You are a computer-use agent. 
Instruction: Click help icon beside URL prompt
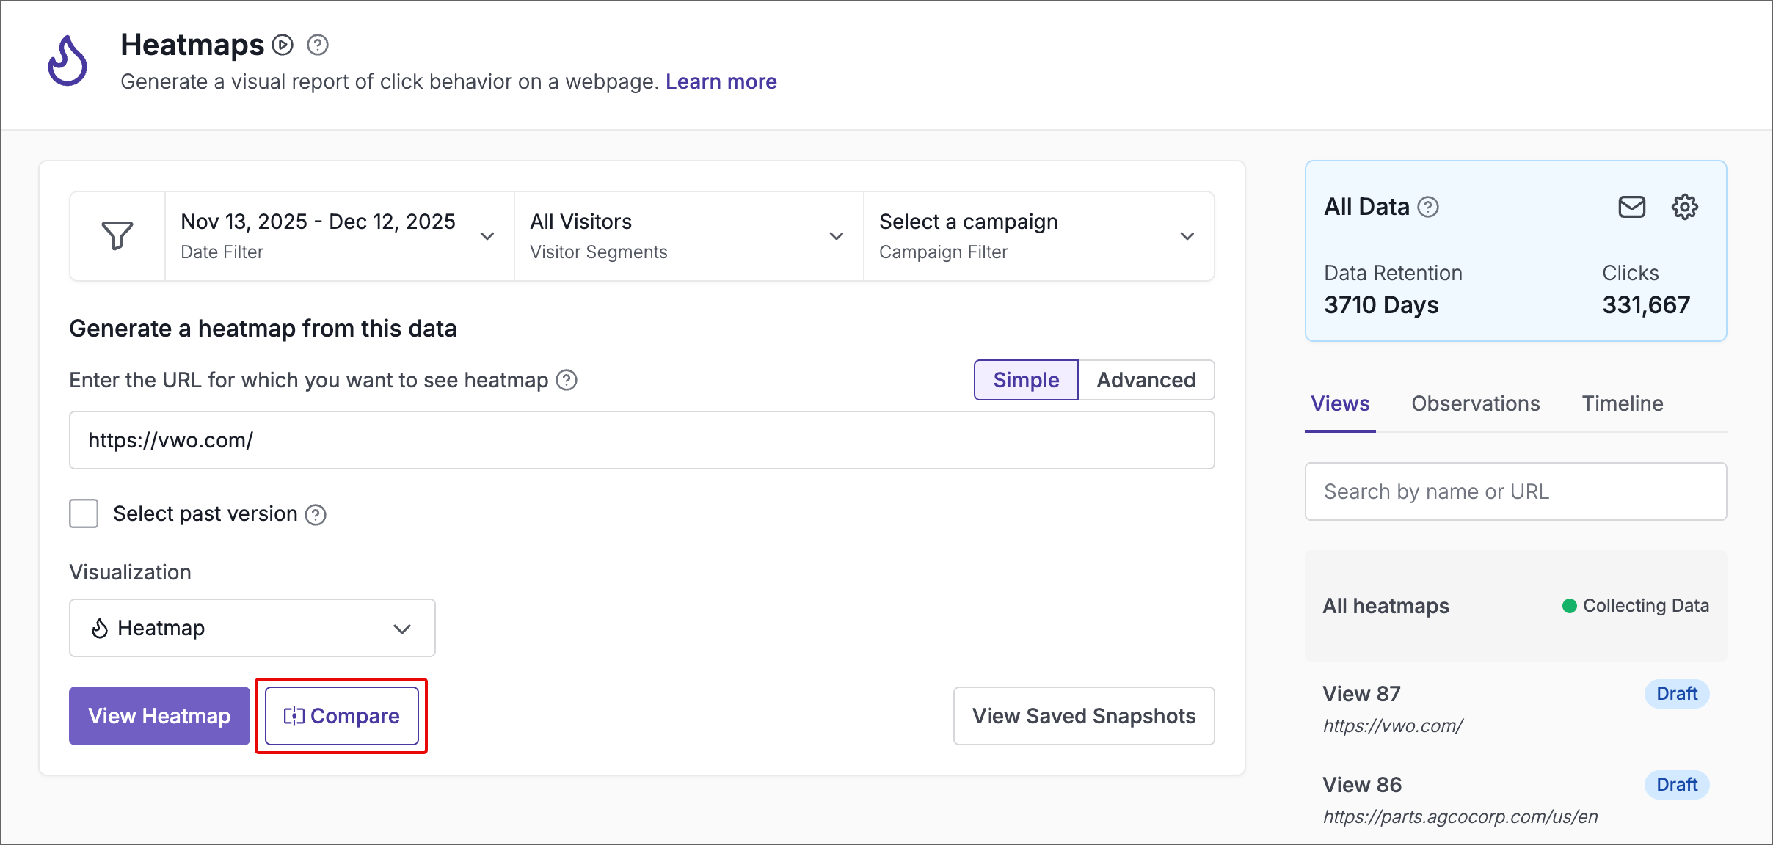(567, 380)
